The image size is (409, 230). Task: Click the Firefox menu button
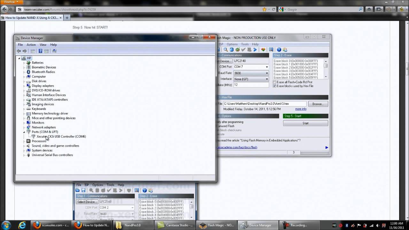[12, 2]
